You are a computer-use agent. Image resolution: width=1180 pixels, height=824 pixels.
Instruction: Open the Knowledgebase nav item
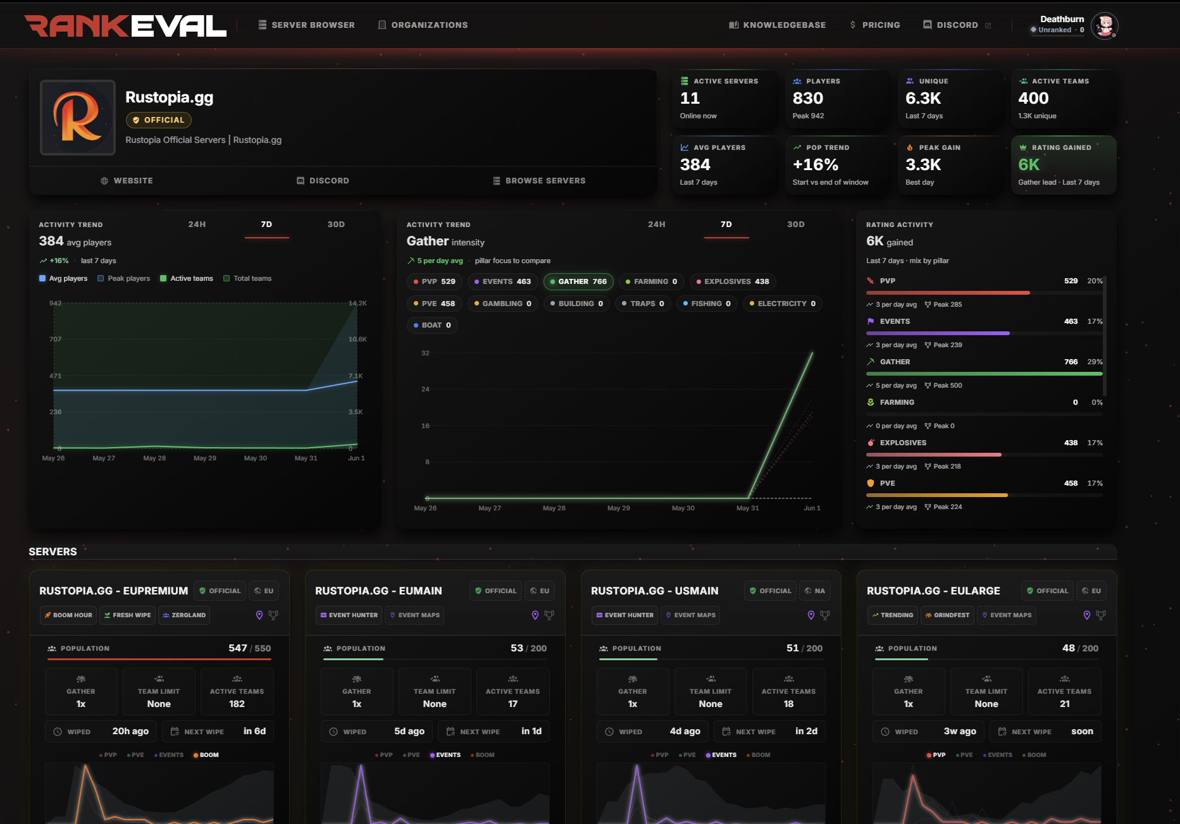tap(777, 25)
